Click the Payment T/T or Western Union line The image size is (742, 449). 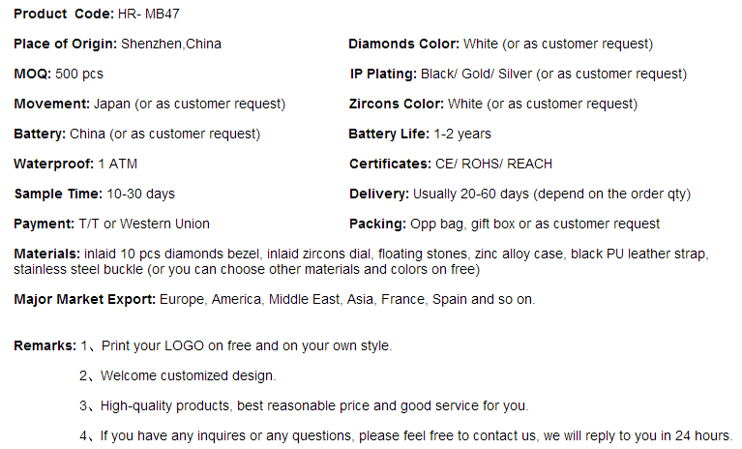[x=111, y=224]
